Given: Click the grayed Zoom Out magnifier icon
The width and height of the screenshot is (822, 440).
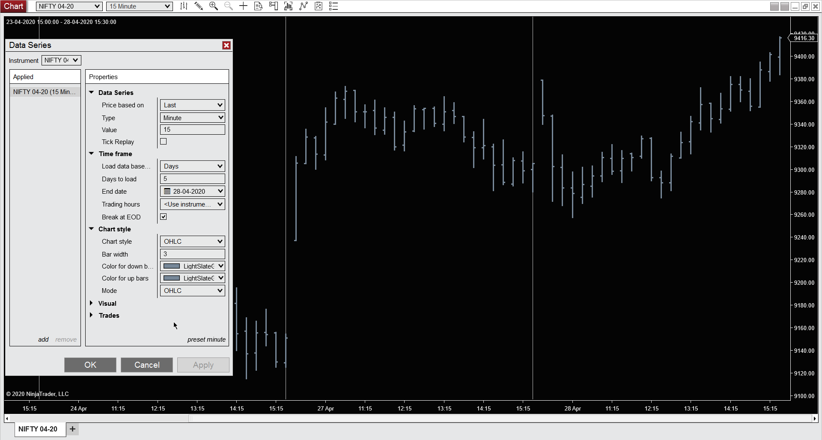Looking at the screenshot, I should 229,6.
